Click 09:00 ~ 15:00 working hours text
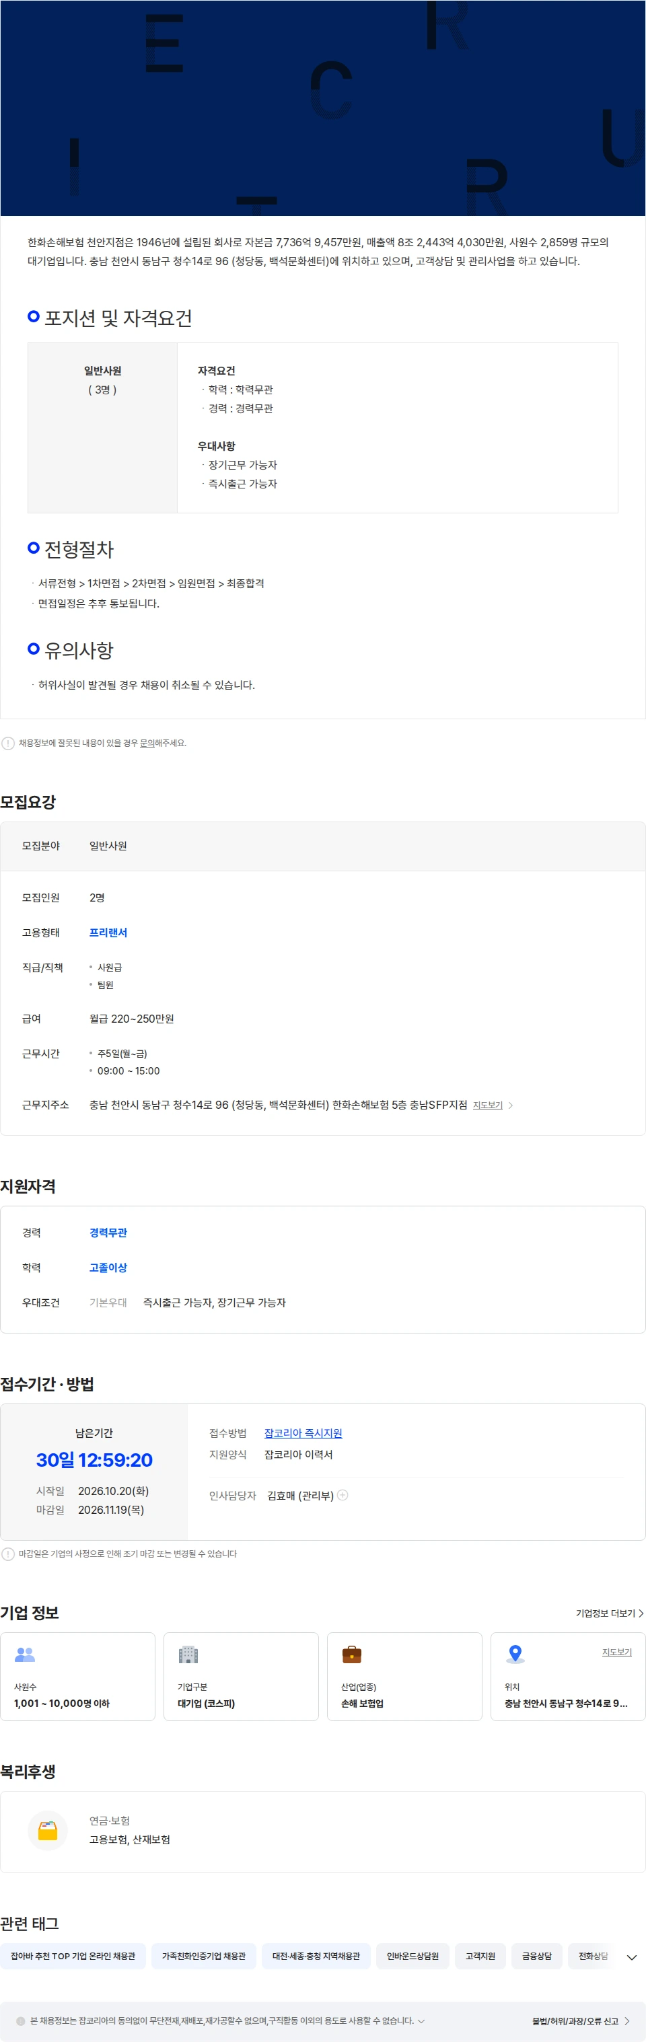646x2042 pixels. tap(129, 1071)
